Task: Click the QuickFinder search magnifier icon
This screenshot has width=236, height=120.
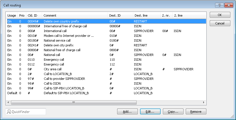Action: (x=9, y=112)
